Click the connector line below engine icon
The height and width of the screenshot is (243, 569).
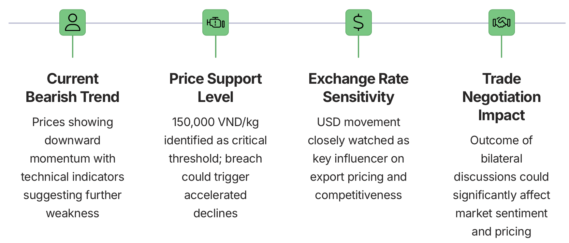pos(215,47)
